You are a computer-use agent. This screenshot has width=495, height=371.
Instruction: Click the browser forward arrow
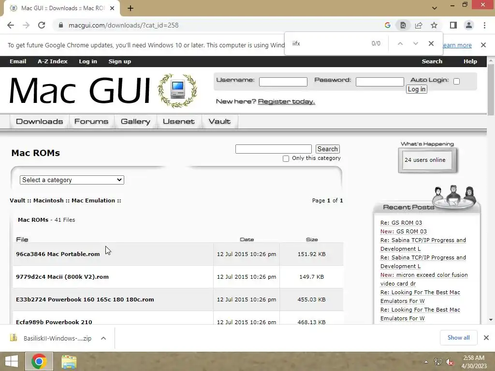pyautogui.click(x=26, y=25)
